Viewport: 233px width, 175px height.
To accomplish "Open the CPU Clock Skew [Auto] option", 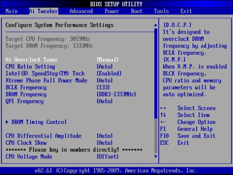I will [x=105, y=143].
